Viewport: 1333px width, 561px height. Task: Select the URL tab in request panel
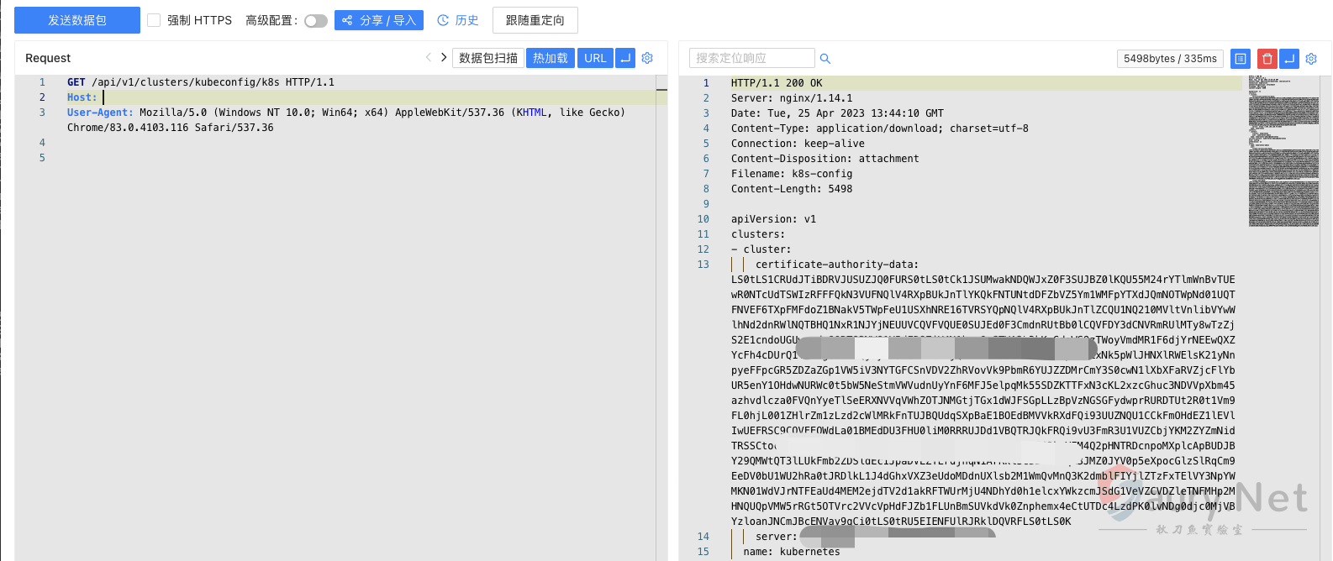(x=595, y=58)
